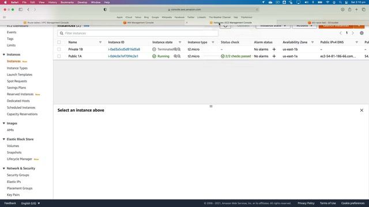Click the Safari share icon
Viewport: 369px width, 207px height.
350,9
